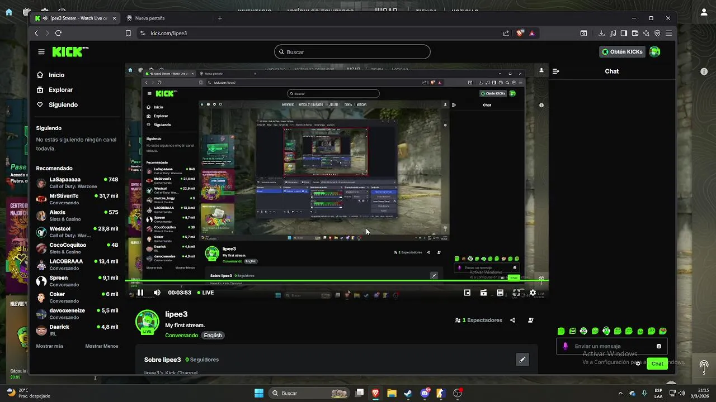Image resolution: width=716 pixels, height=402 pixels.
Task: Open Steam from the taskbar
Action: coord(408,393)
